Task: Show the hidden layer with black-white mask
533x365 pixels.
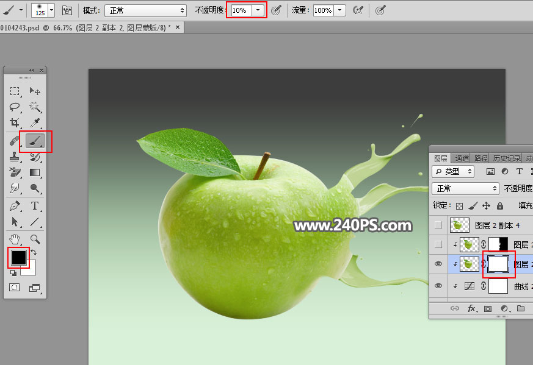Action: [x=438, y=244]
